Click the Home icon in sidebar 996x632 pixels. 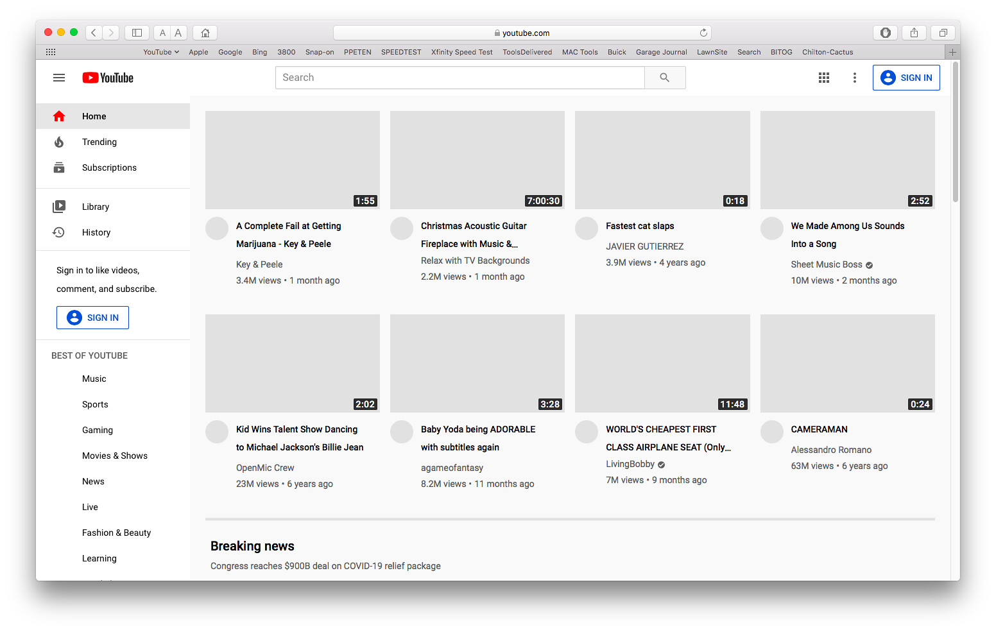(59, 116)
